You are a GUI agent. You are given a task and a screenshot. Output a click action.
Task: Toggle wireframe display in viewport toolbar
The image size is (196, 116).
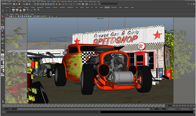(34, 16)
